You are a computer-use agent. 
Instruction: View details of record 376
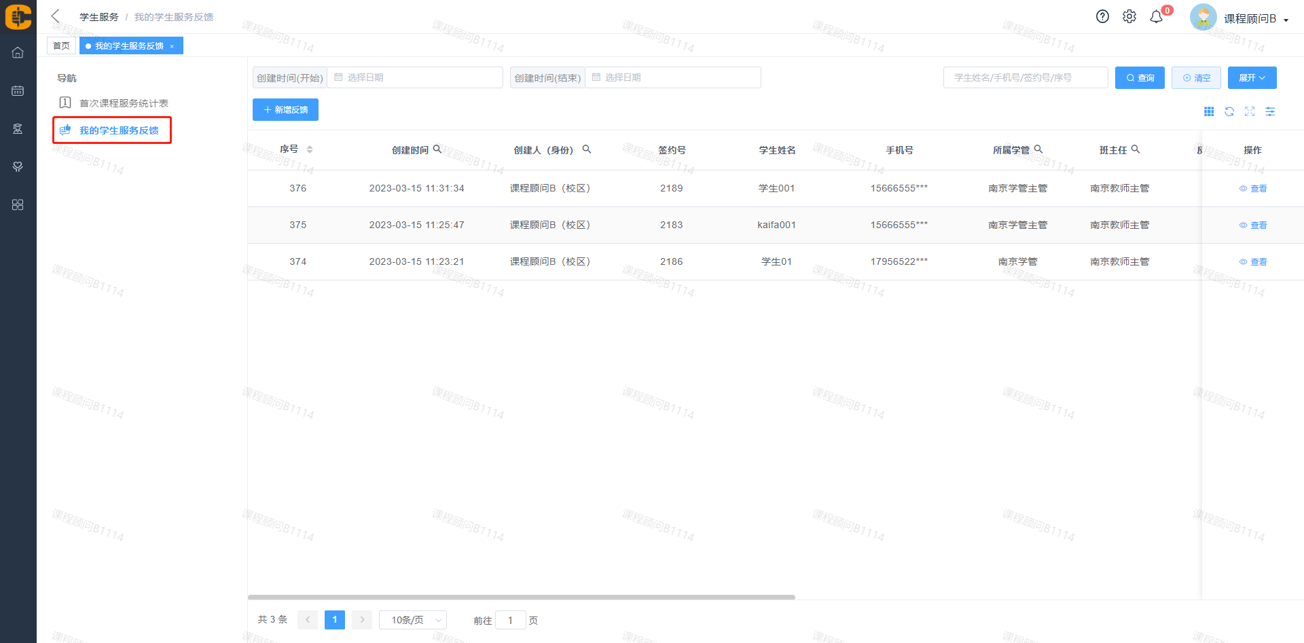1253,189
